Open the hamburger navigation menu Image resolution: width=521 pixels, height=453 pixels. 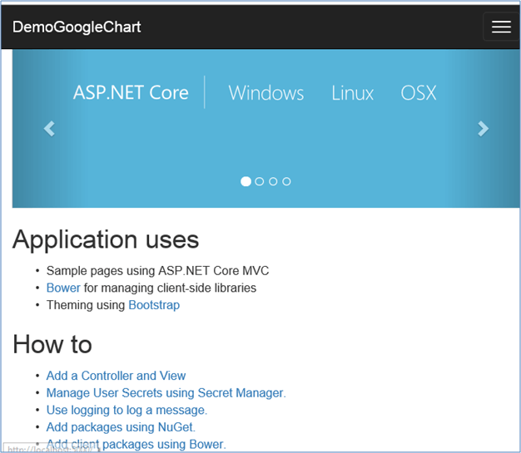click(x=501, y=27)
